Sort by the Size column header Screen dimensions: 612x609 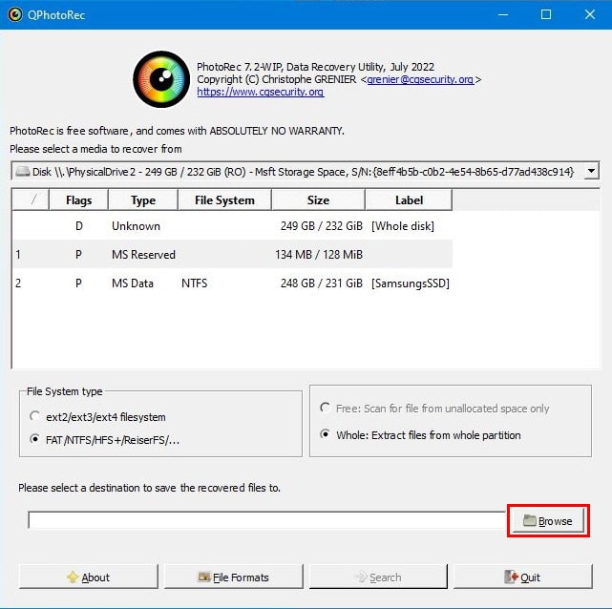click(x=318, y=200)
